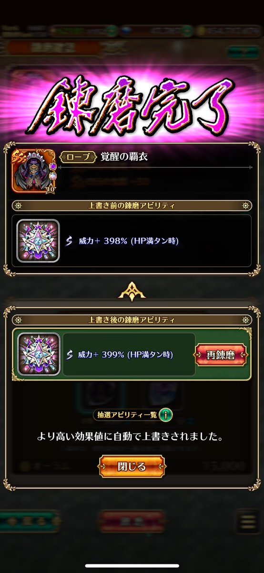Screen dimensions: 264x573
Task: Close the dialog with 閉じる button
Action: [x=132, y=466]
